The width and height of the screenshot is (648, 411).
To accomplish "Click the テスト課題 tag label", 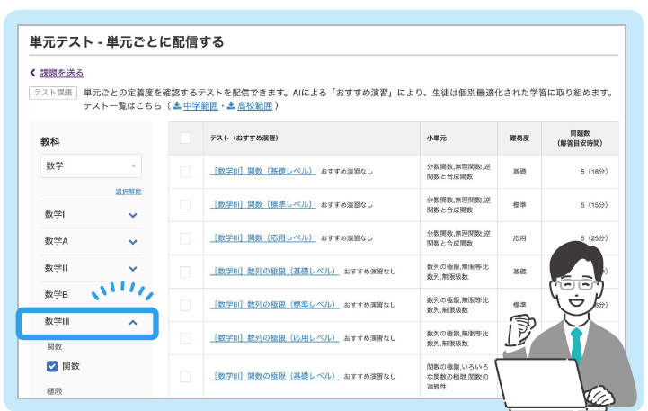I will (x=53, y=93).
